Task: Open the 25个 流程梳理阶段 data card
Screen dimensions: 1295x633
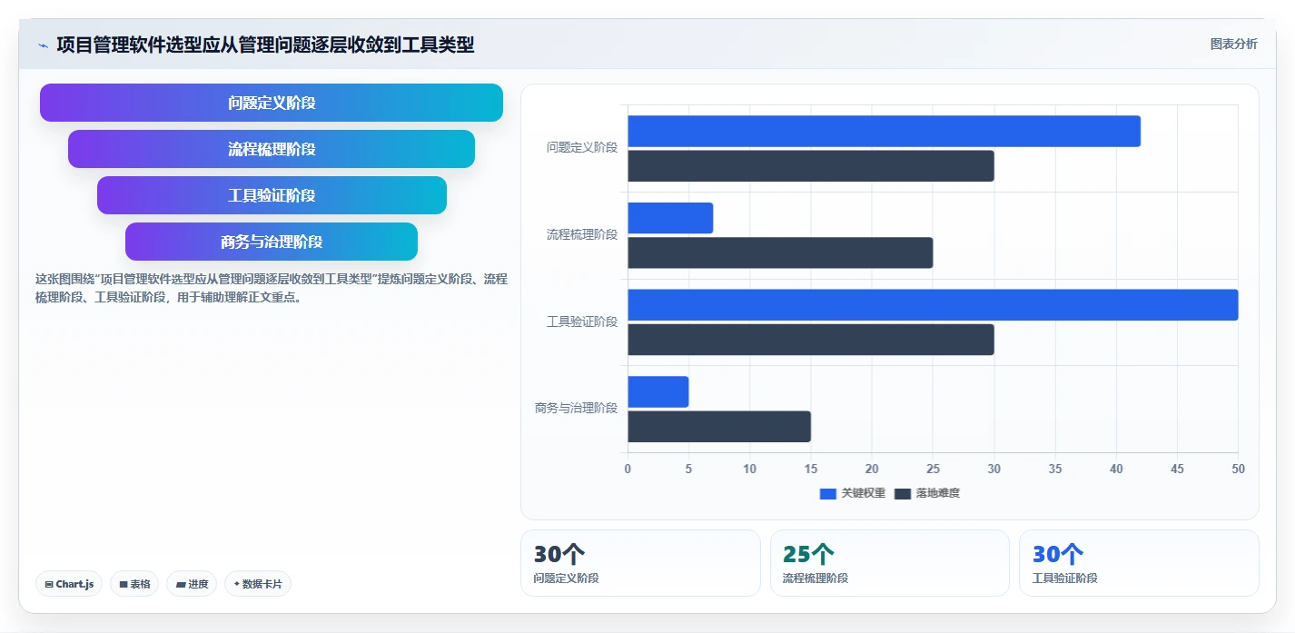Action: coord(890,563)
